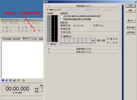Click the 空间比例 space ratio progress bar

pyautogui.click(x=96, y=33)
